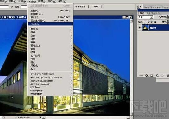
Task: Click 文档 size readout in status bar
Action: point(23,117)
